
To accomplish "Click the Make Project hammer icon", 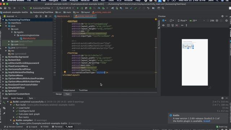I will (24, 8).
